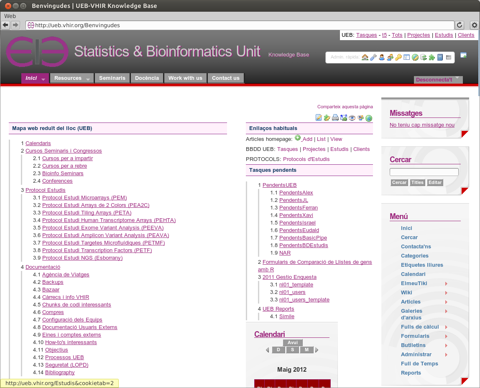Click the green globe icon in page actions

point(369,118)
